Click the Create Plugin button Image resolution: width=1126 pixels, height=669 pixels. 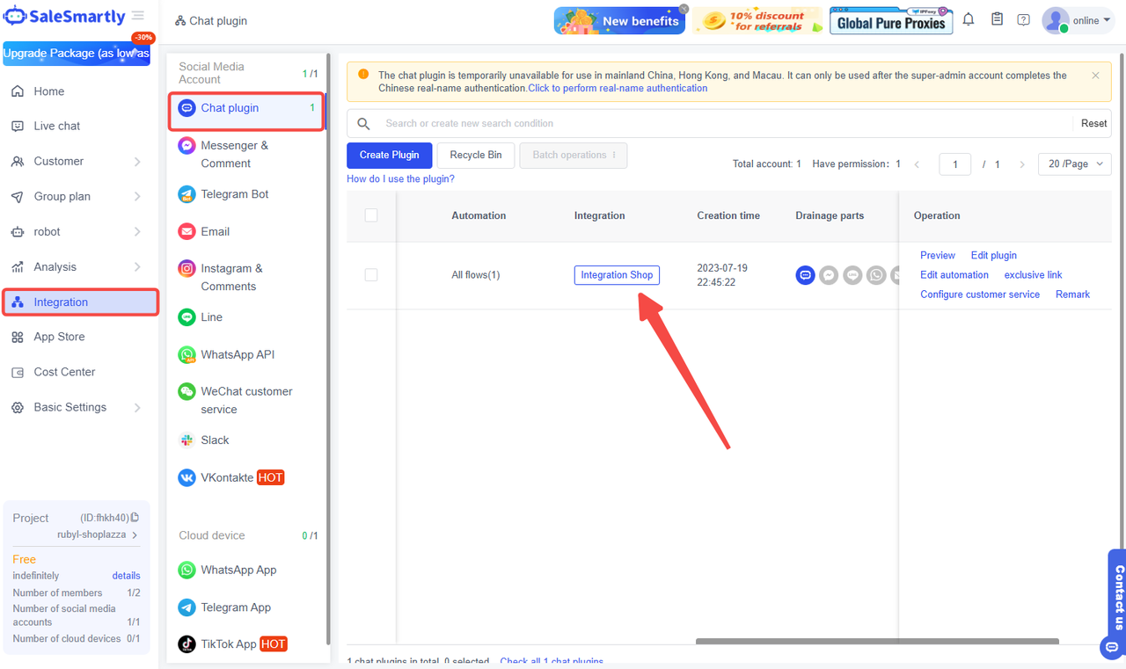coord(389,155)
